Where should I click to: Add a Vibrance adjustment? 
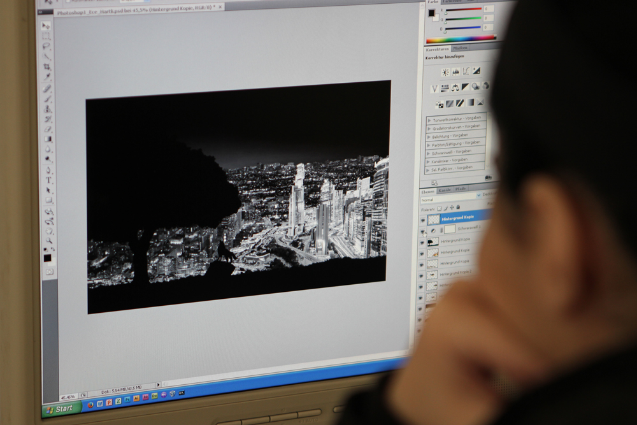(x=434, y=89)
